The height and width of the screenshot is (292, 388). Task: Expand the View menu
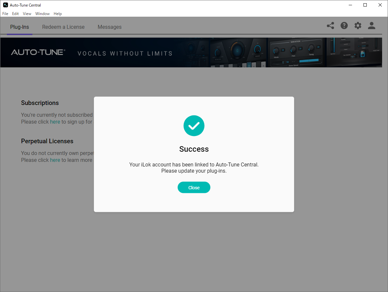click(x=27, y=14)
